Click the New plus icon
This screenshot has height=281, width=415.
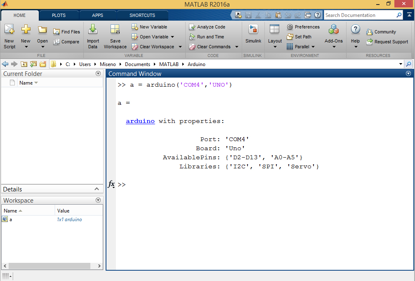click(26, 29)
